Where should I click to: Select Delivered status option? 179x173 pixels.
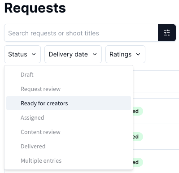(69, 146)
